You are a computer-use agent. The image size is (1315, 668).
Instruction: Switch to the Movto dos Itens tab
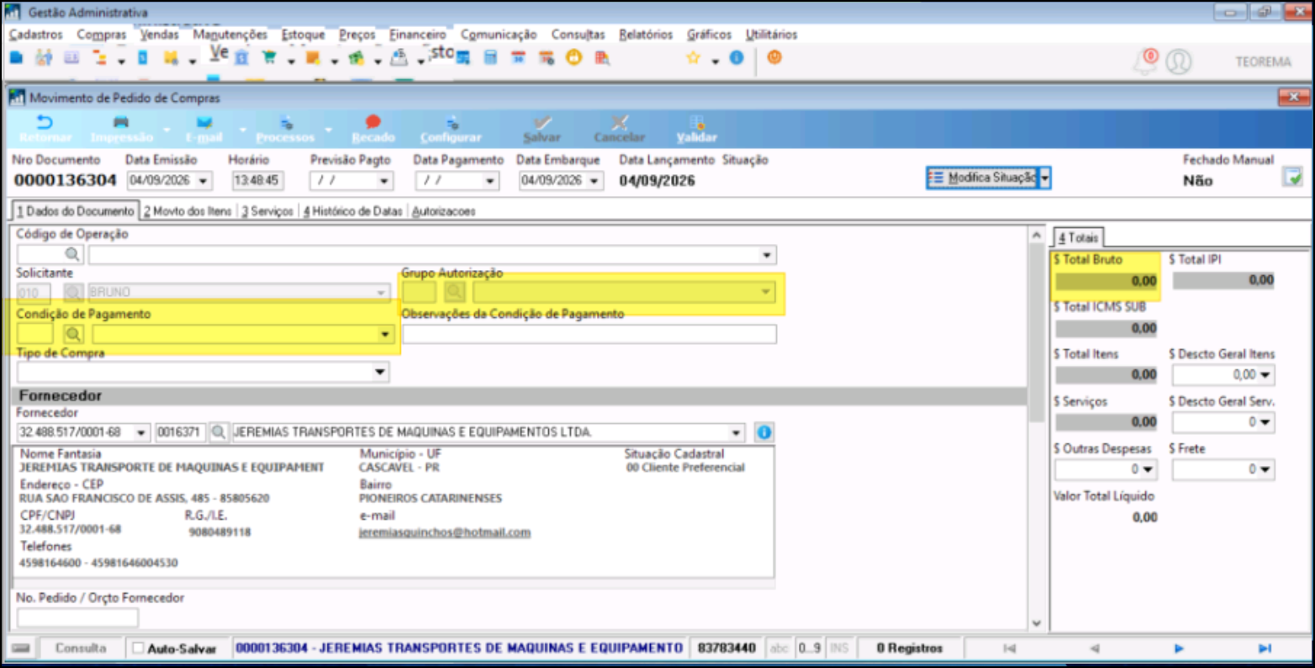point(188,211)
